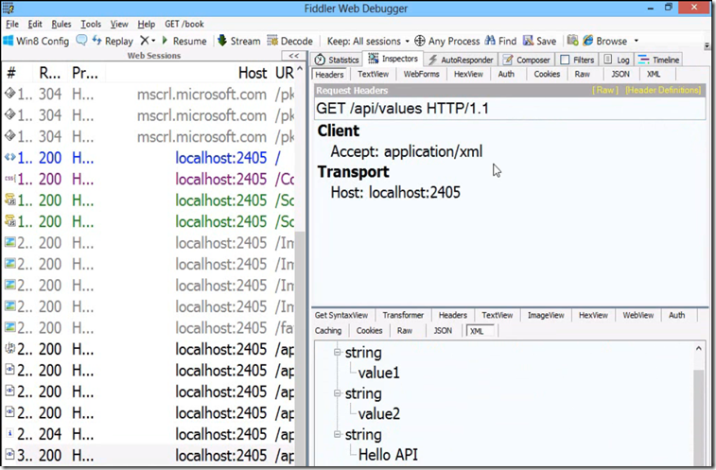This screenshot has width=716, height=470.
Task: Collapse the string node above Hello API
Action: tap(337, 434)
